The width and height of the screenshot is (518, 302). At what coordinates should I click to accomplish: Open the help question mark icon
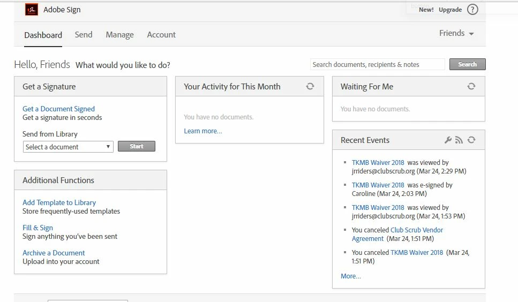[x=472, y=10]
